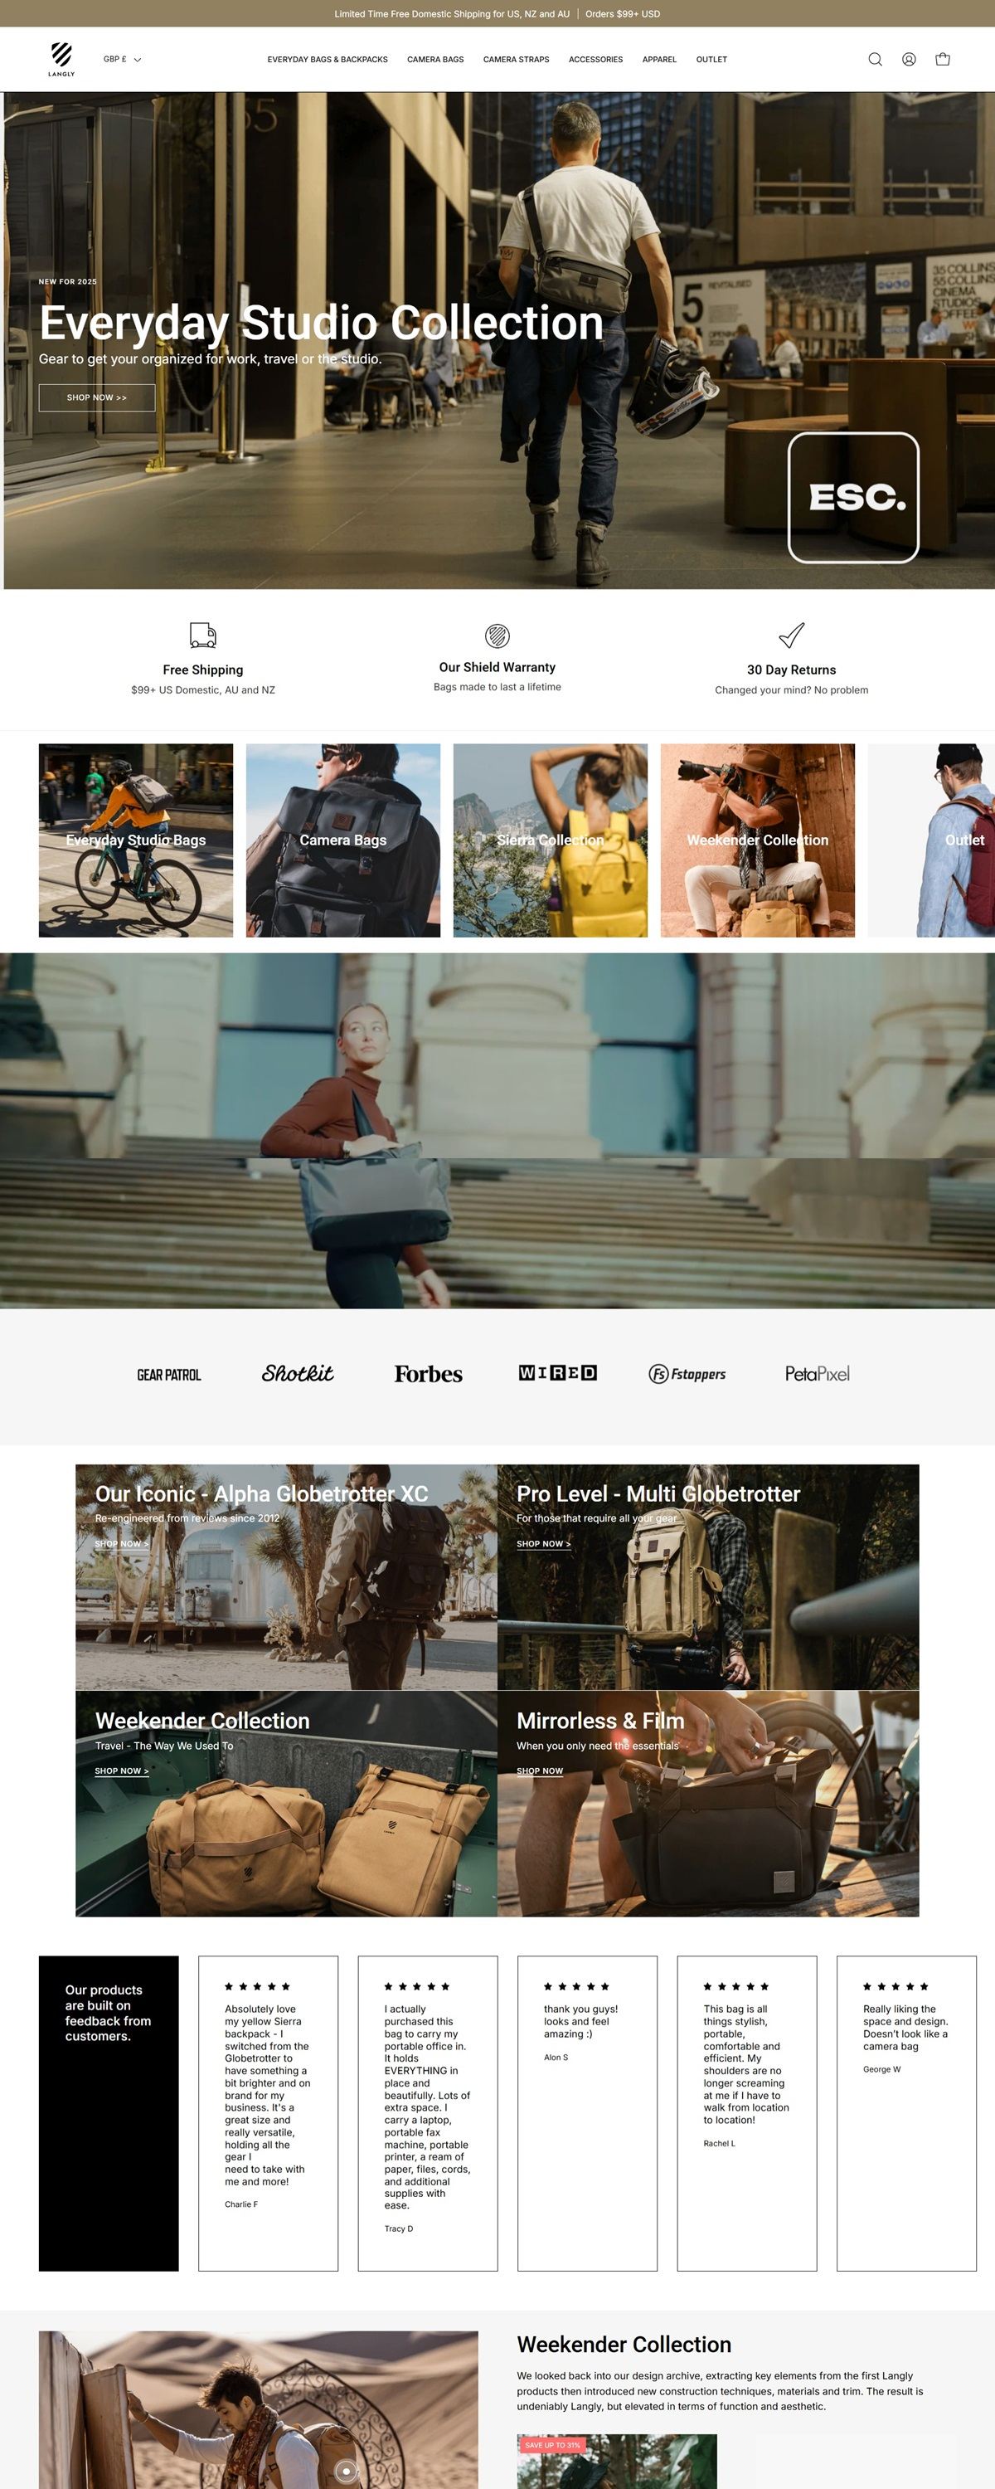Open the Apparel menu
The height and width of the screenshot is (2489, 995).
point(660,60)
